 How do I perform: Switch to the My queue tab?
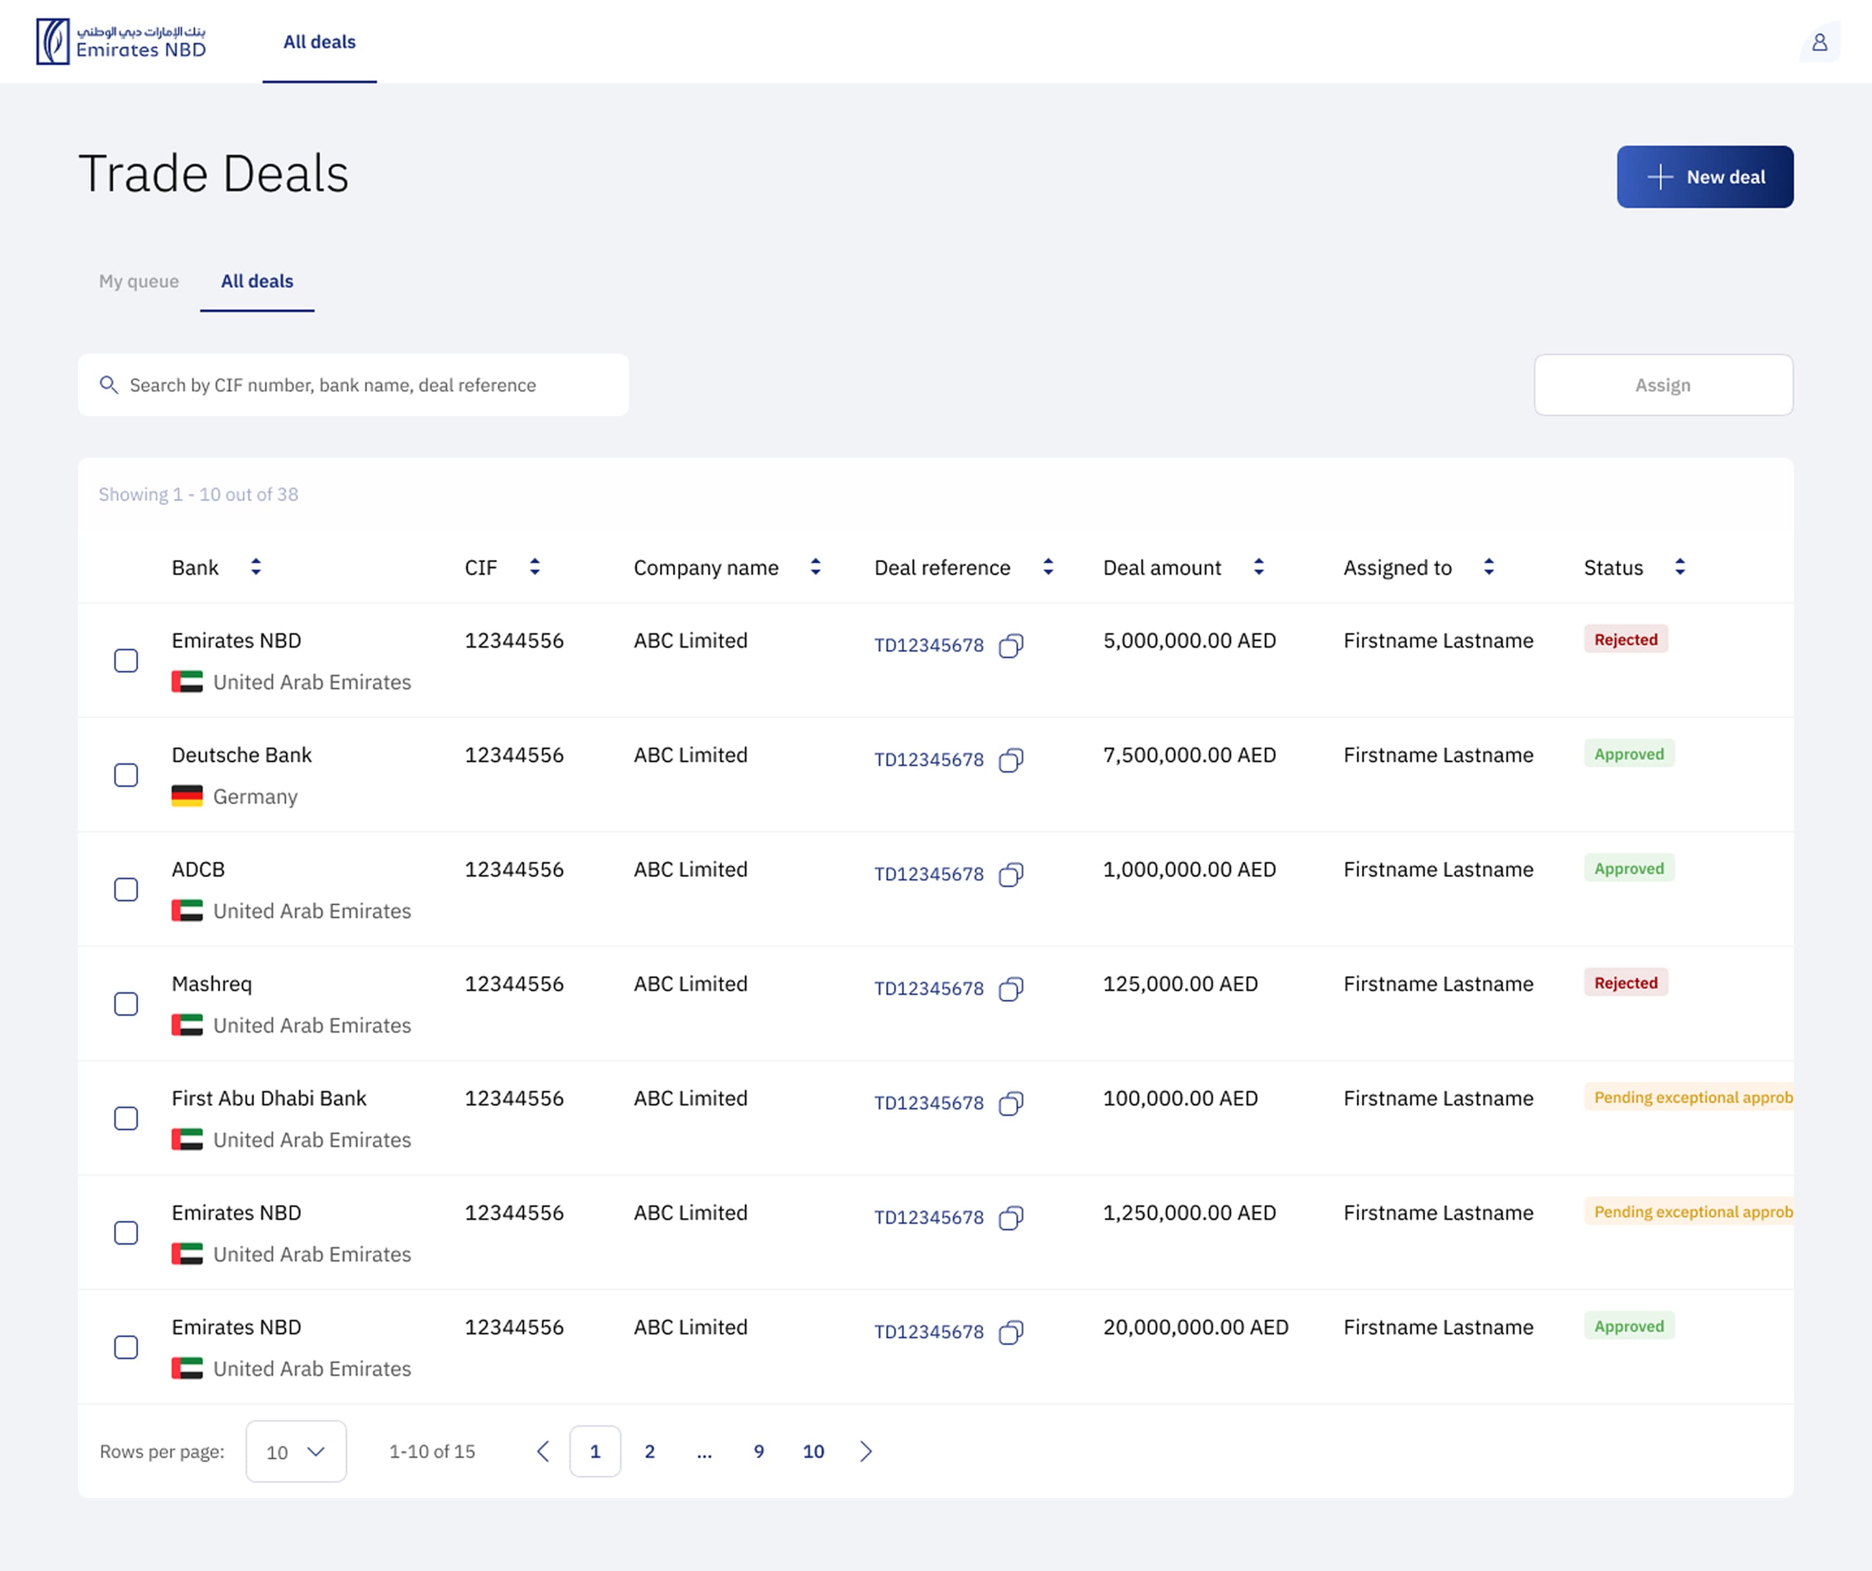(139, 281)
